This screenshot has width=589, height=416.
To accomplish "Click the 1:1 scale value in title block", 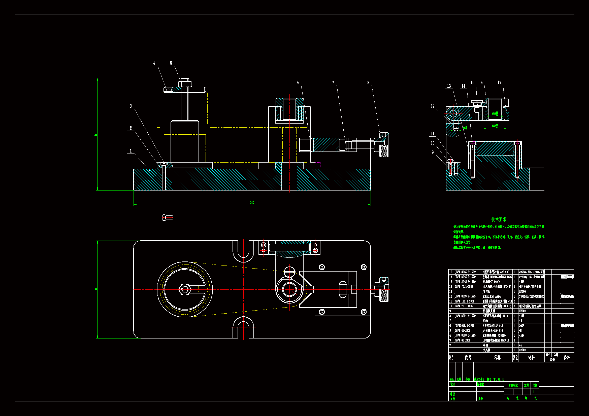I will [x=535, y=392].
